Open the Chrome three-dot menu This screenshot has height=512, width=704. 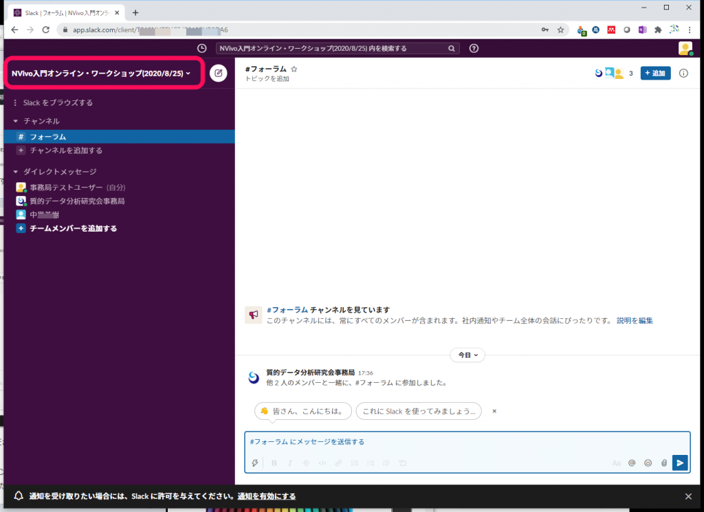(690, 30)
